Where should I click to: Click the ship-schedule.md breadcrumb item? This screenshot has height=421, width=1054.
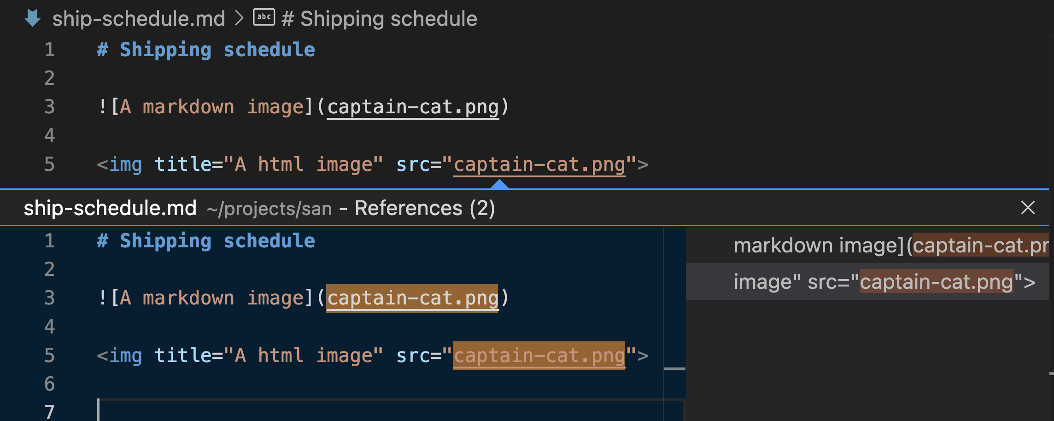[138, 18]
